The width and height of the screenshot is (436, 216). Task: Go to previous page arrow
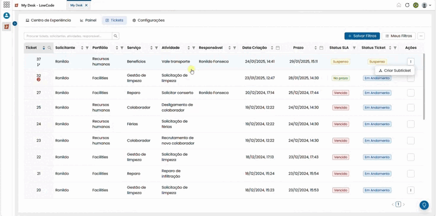click(x=393, y=204)
